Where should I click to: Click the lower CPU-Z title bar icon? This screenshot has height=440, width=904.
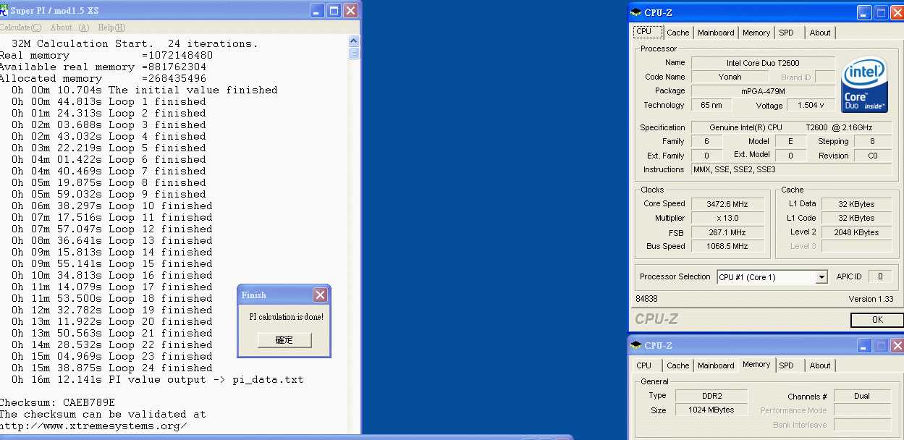pos(635,345)
